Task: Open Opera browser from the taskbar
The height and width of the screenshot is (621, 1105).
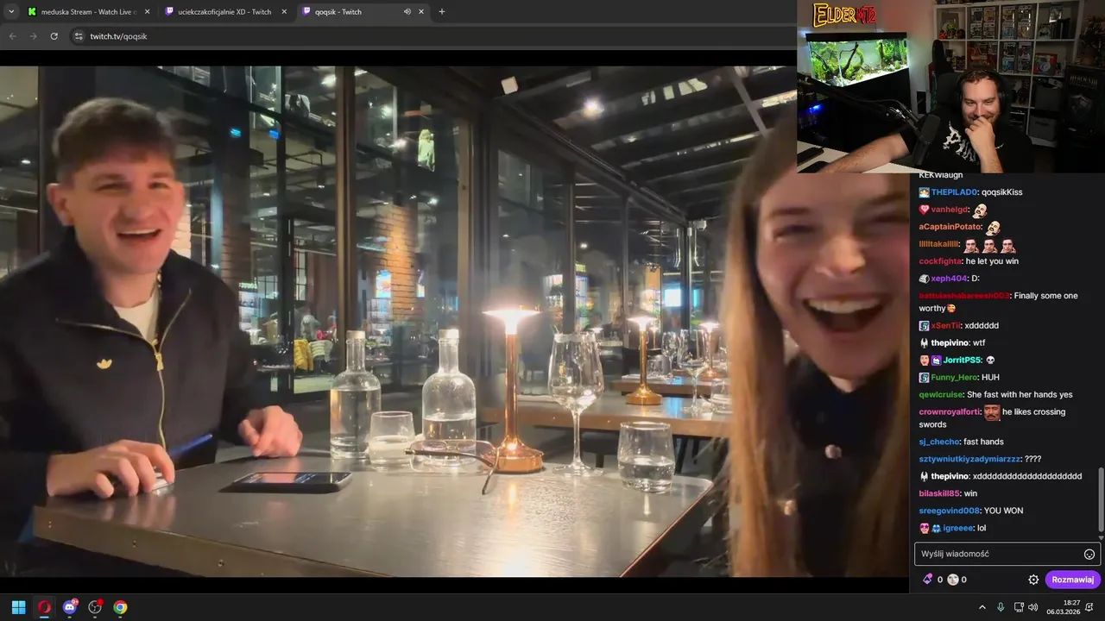Action: pos(44,607)
